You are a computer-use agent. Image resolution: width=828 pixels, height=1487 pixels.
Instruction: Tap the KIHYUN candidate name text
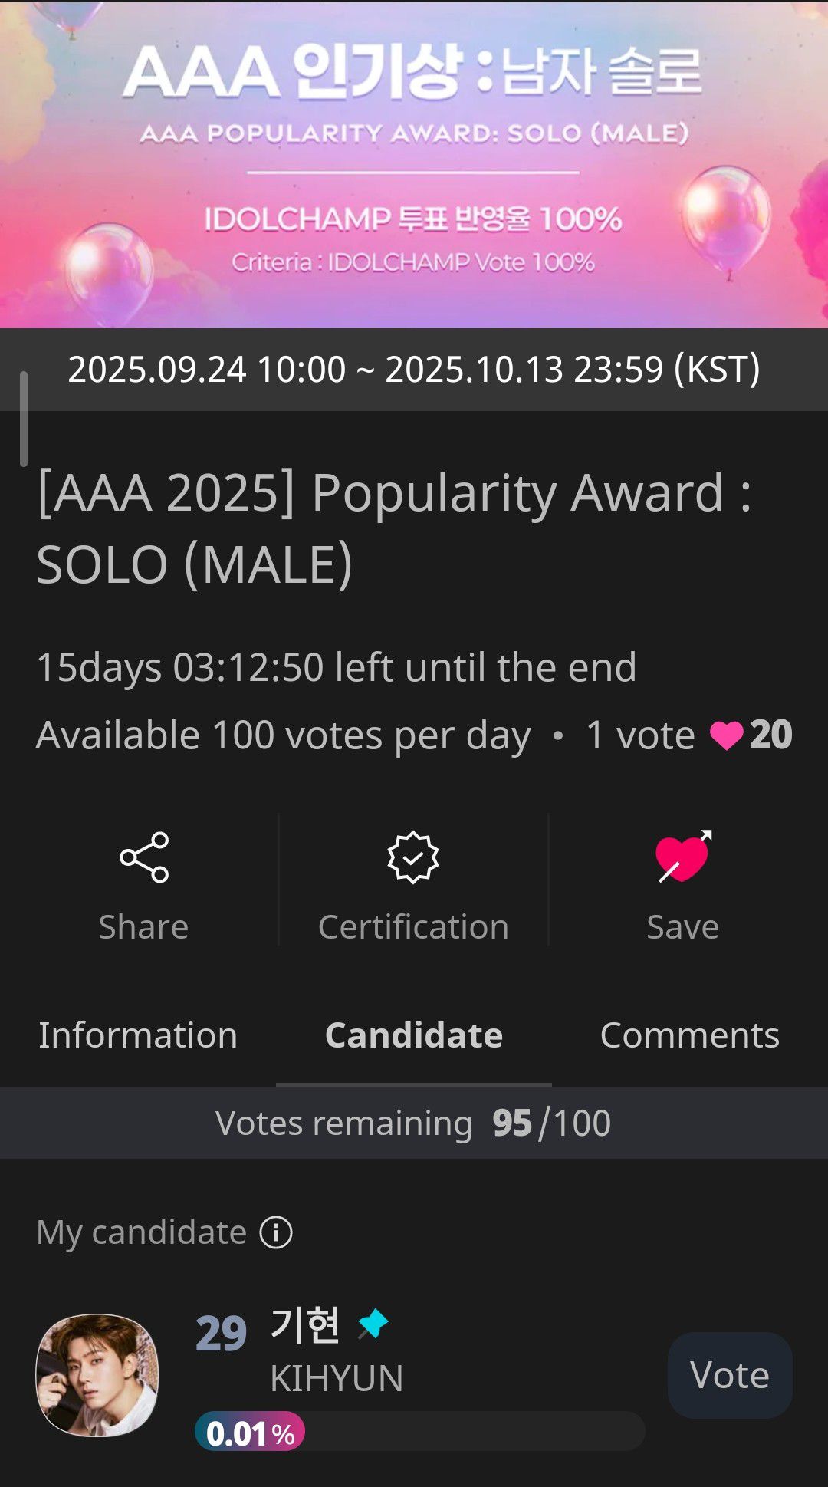point(337,1379)
